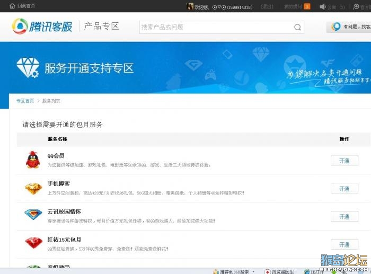Click 服务名称 column header
Screen dimensions: 371x274
(x=57, y=139)
